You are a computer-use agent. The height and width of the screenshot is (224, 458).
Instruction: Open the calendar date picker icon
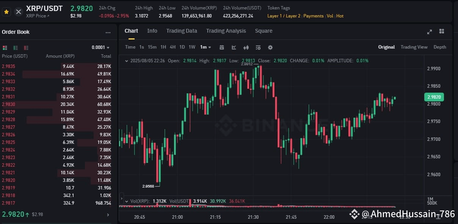point(222,47)
